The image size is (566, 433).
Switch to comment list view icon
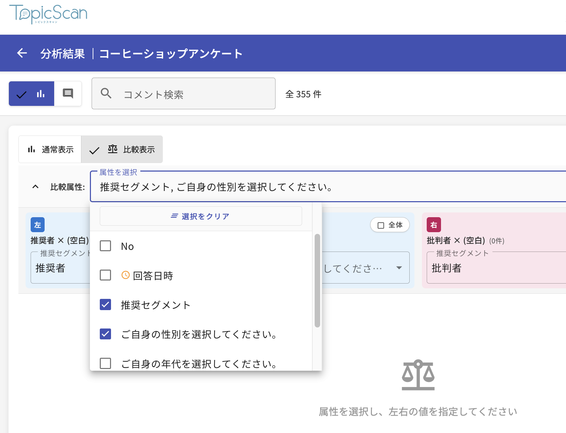tap(68, 94)
